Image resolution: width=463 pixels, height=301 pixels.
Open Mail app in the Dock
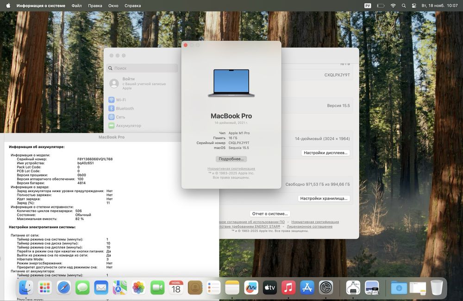[101, 288]
